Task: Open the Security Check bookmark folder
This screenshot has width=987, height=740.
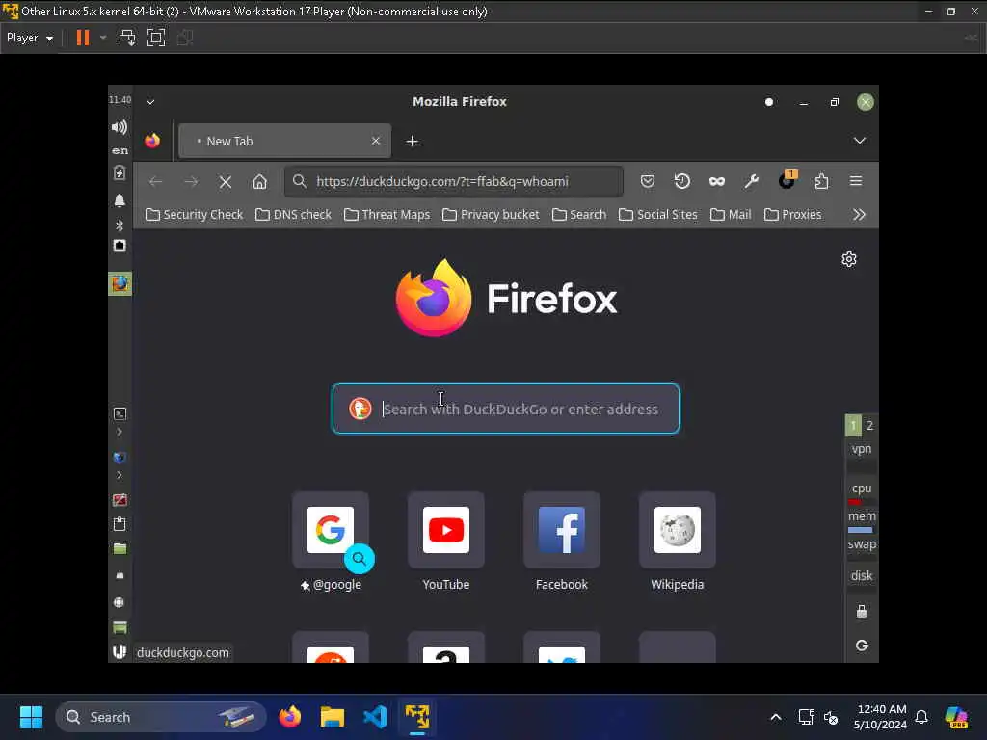Action: [x=194, y=215]
